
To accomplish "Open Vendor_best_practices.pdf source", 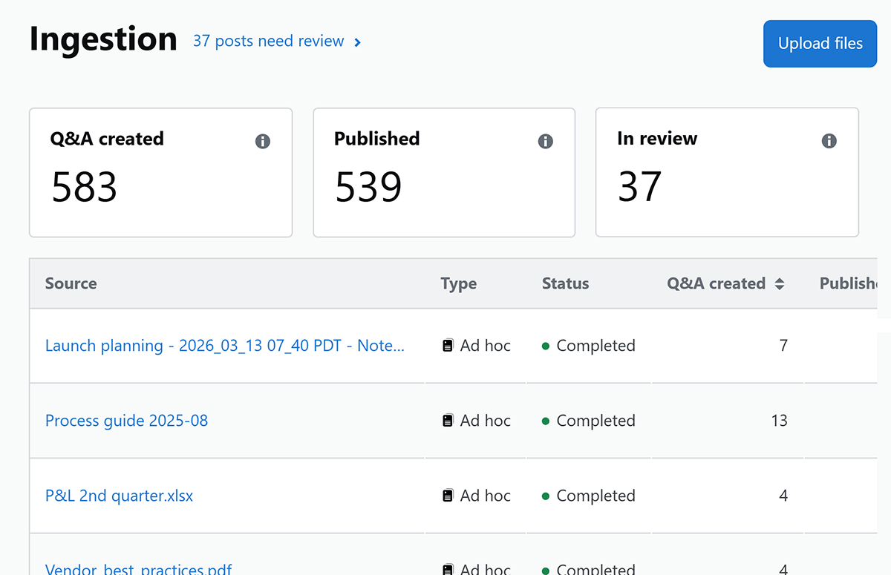I will [x=138, y=569].
